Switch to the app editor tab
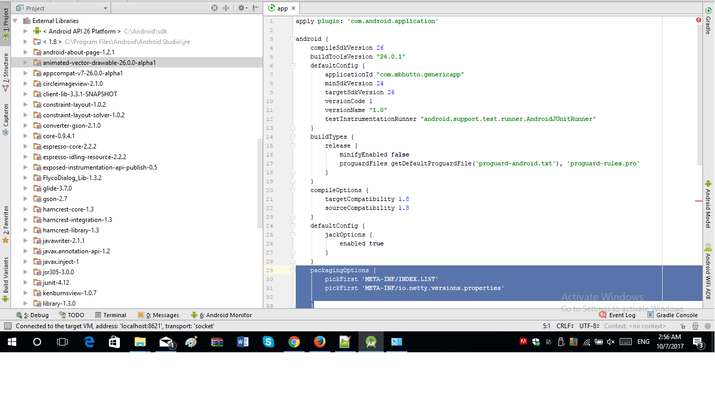This screenshot has height=402, width=715. click(x=282, y=8)
